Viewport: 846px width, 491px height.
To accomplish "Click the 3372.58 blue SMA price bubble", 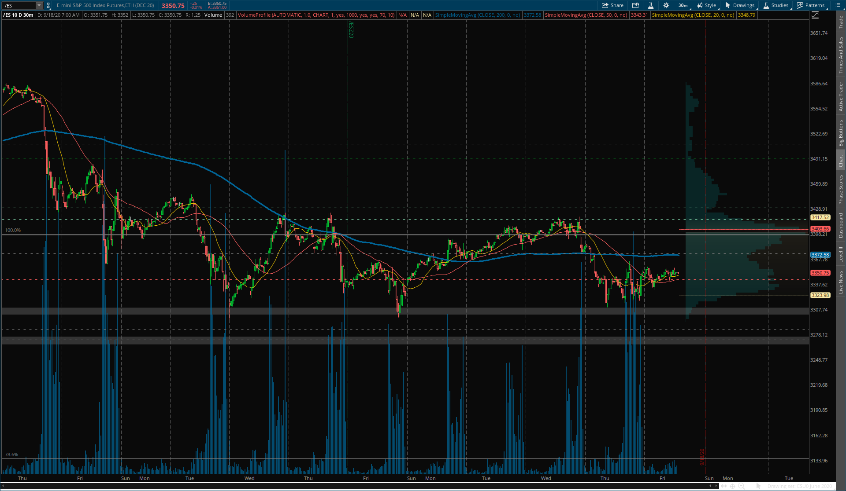I will click(820, 255).
